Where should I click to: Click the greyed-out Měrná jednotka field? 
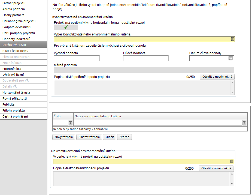pyautogui.click(x=144, y=70)
